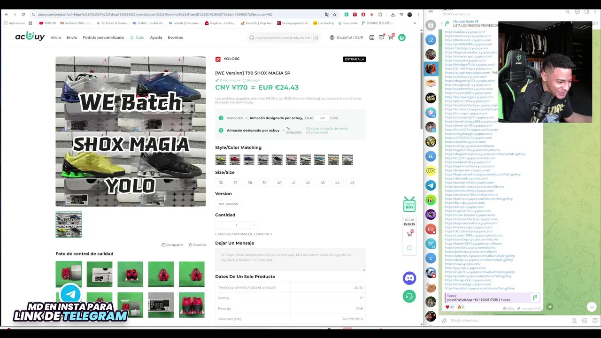The image size is (601, 338).
Task: Select size 45
Action: point(352,183)
